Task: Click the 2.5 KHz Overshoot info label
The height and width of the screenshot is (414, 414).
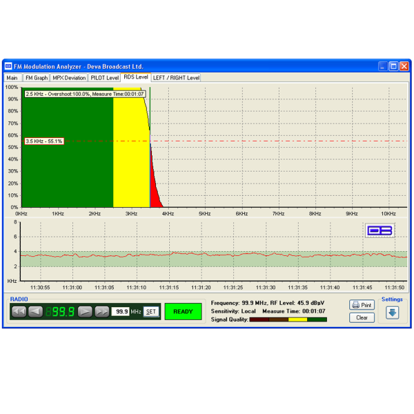Action: 85,94
